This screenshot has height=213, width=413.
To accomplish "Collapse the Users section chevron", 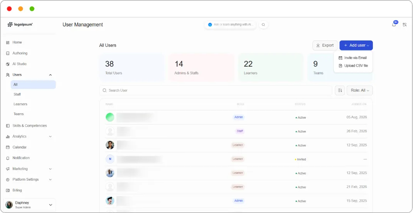I will [x=50, y=75].
